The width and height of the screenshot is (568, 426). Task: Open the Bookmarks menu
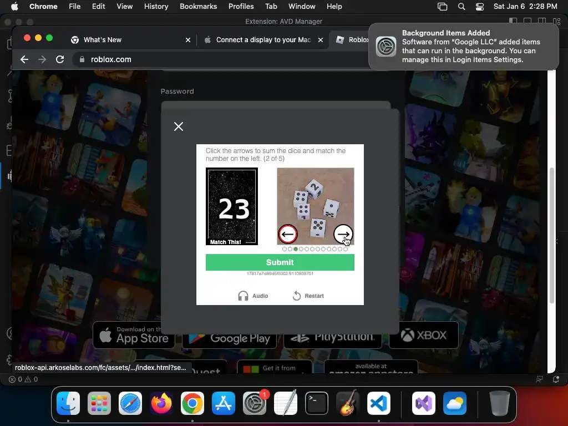point(198,6)
